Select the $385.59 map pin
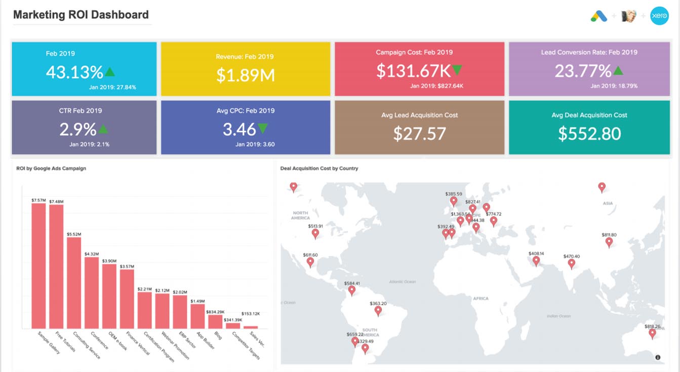This screenshot has width=680, height=372. click(x=454, y=201)
